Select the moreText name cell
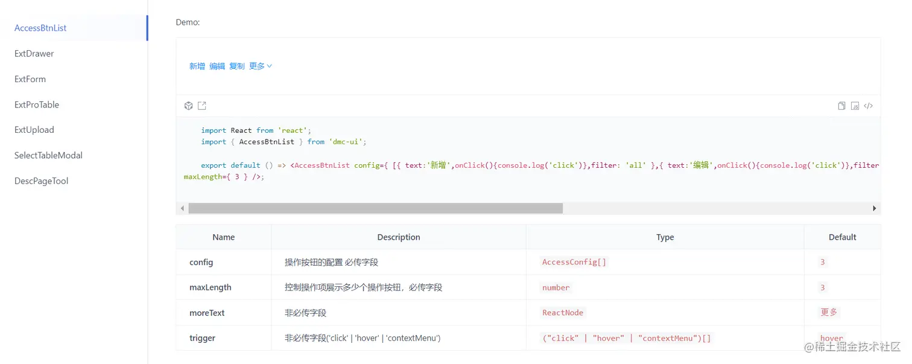This screenshot has width=912, height=364. coord(224,313)
